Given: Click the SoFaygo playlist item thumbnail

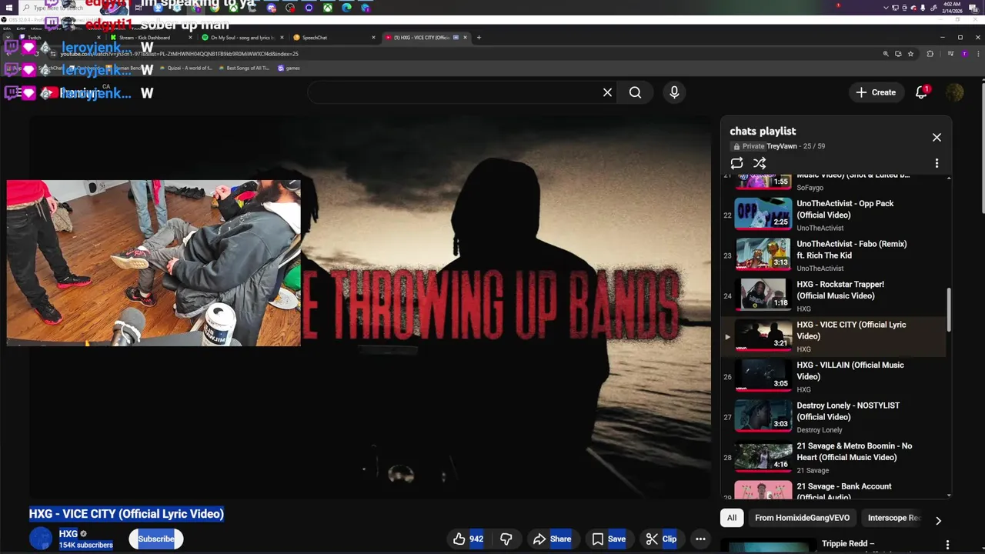Looking at the screenshot, I should [x=763, y=182].
